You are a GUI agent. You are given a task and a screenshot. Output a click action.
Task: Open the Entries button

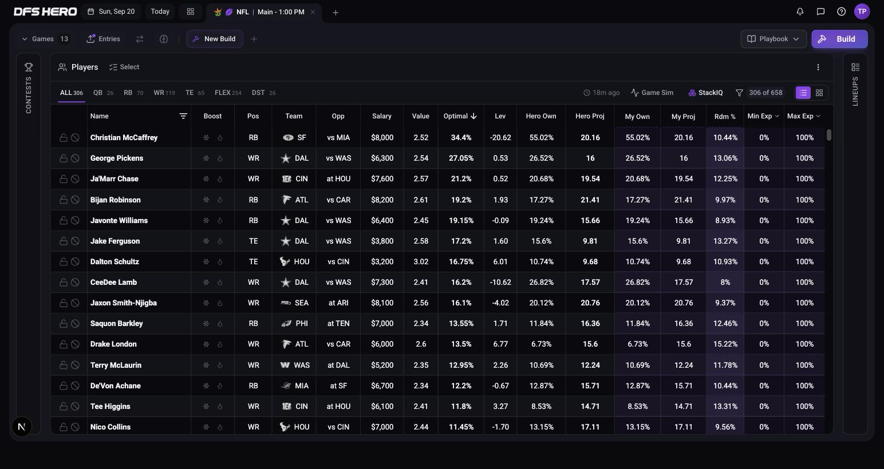point(104,39)
